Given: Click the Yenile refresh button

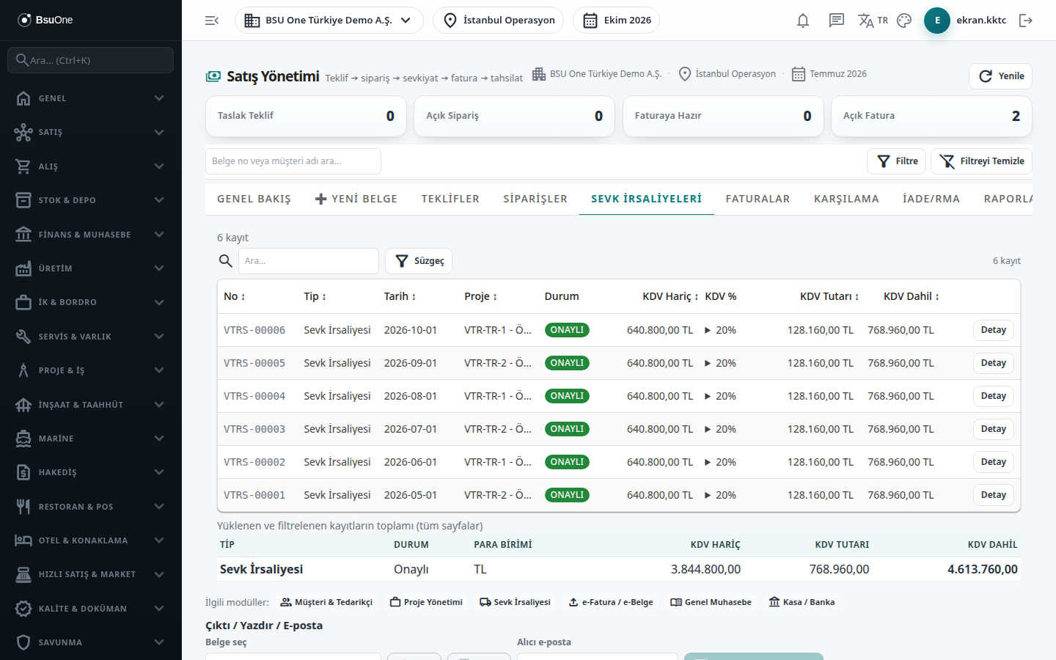Looking at the screenshot, I should (1000, 76).
